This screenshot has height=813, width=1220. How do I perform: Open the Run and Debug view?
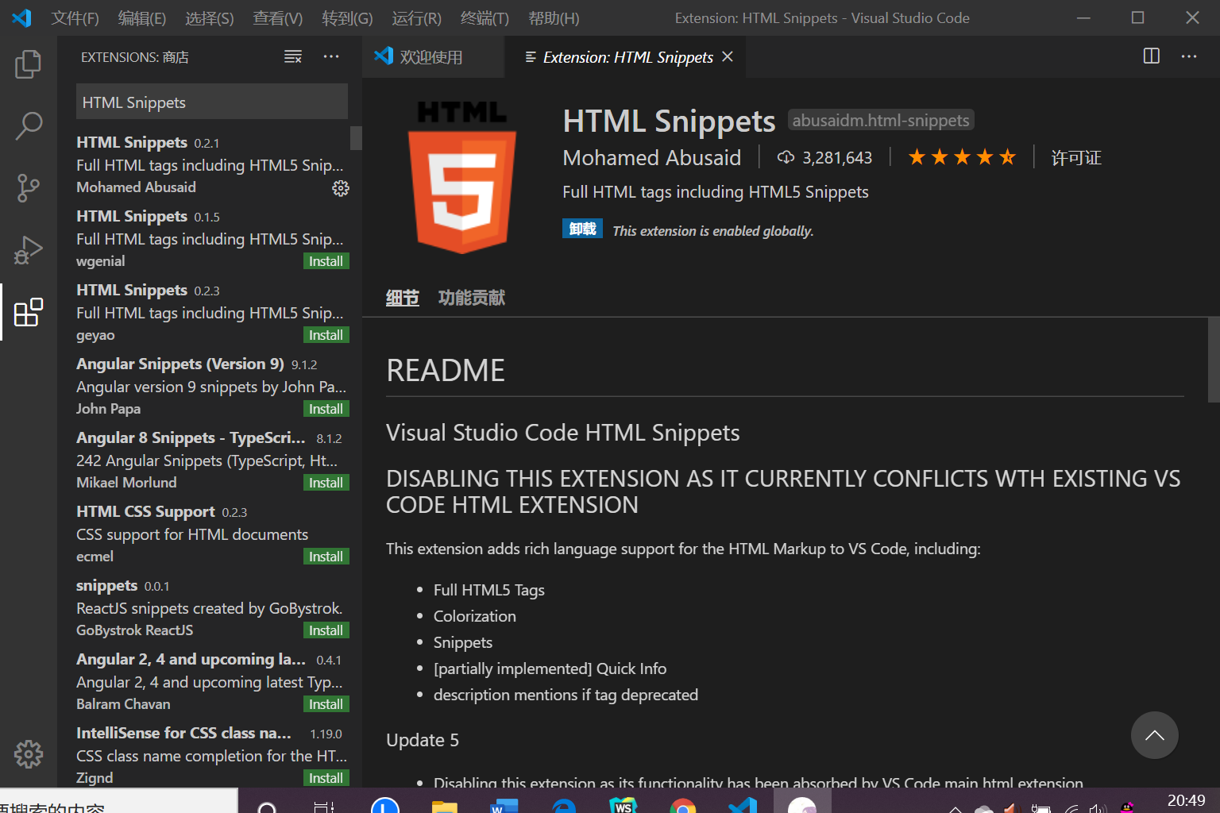29,250
